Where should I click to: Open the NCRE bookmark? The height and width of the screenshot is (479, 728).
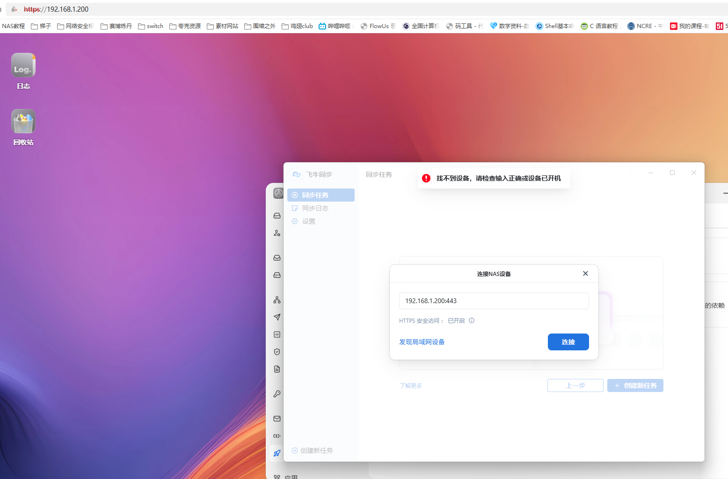(645, 26)
